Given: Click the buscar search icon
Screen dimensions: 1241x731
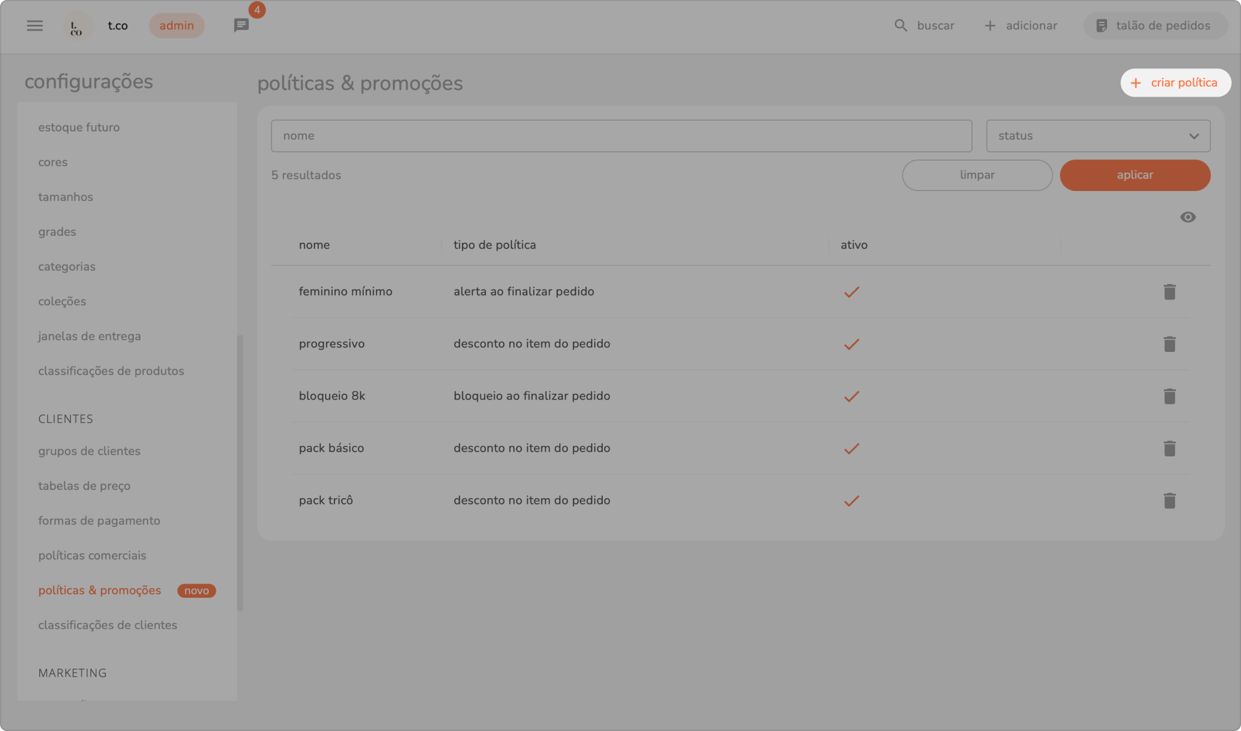Looking at the screenshot, I should coord(901,25).
